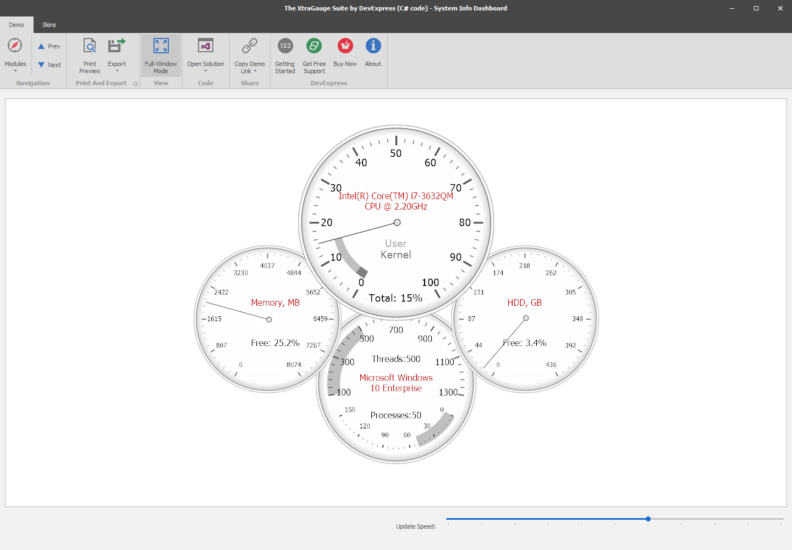Click the Get Free Support icon

coord(314,46)
